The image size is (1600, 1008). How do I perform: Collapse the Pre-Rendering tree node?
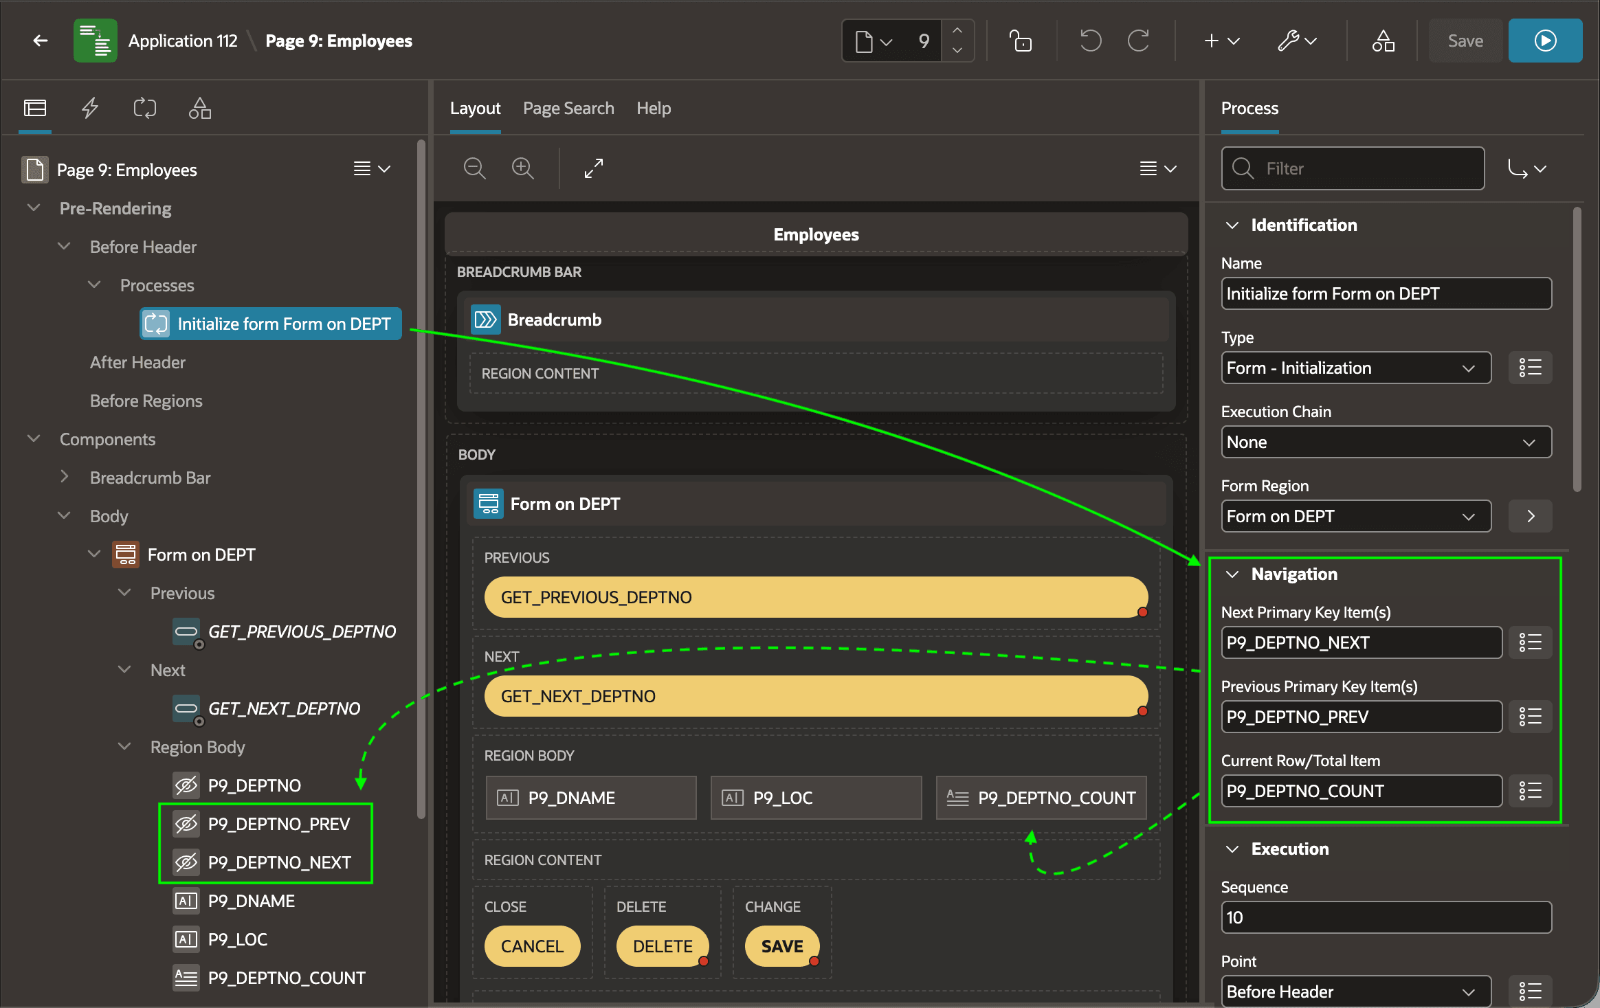[x=34, y=208]
